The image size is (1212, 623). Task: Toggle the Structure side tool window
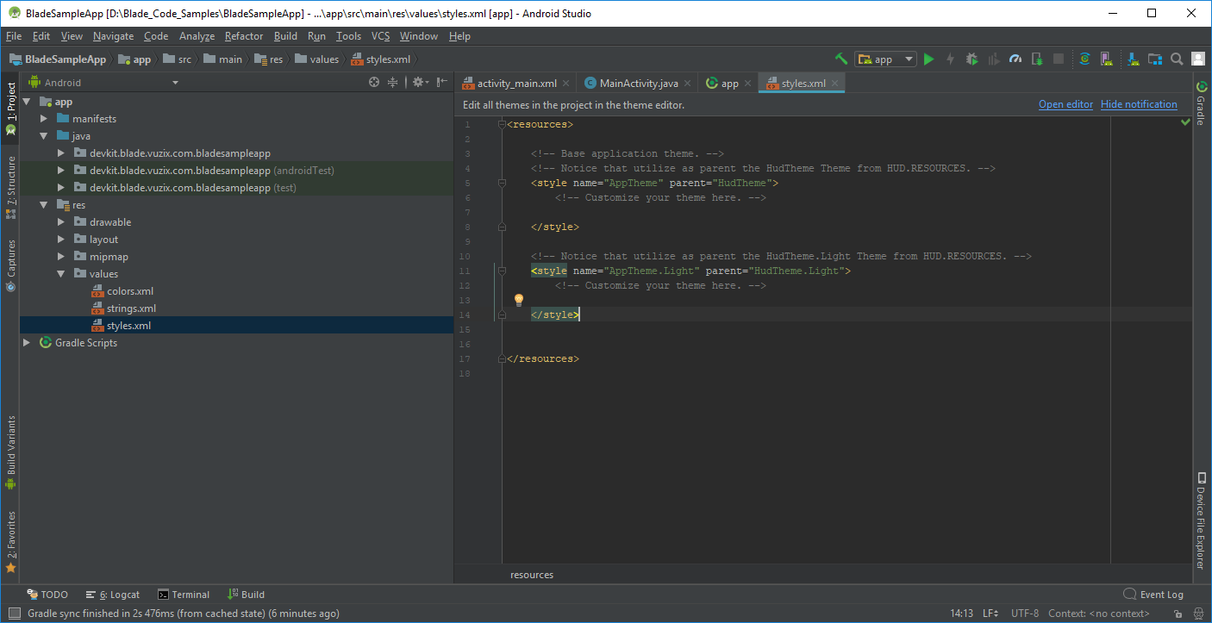pyautogui.click(x=10, y=187)
